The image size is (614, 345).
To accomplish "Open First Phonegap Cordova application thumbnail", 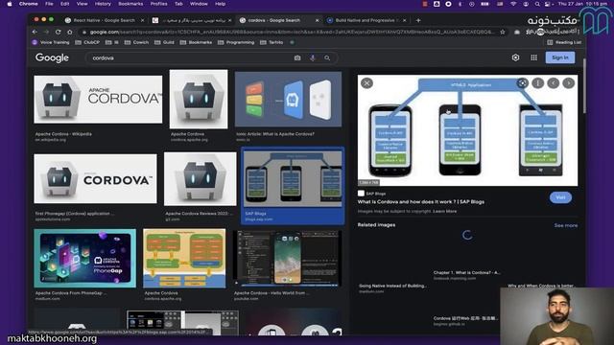I will (95, 179).
